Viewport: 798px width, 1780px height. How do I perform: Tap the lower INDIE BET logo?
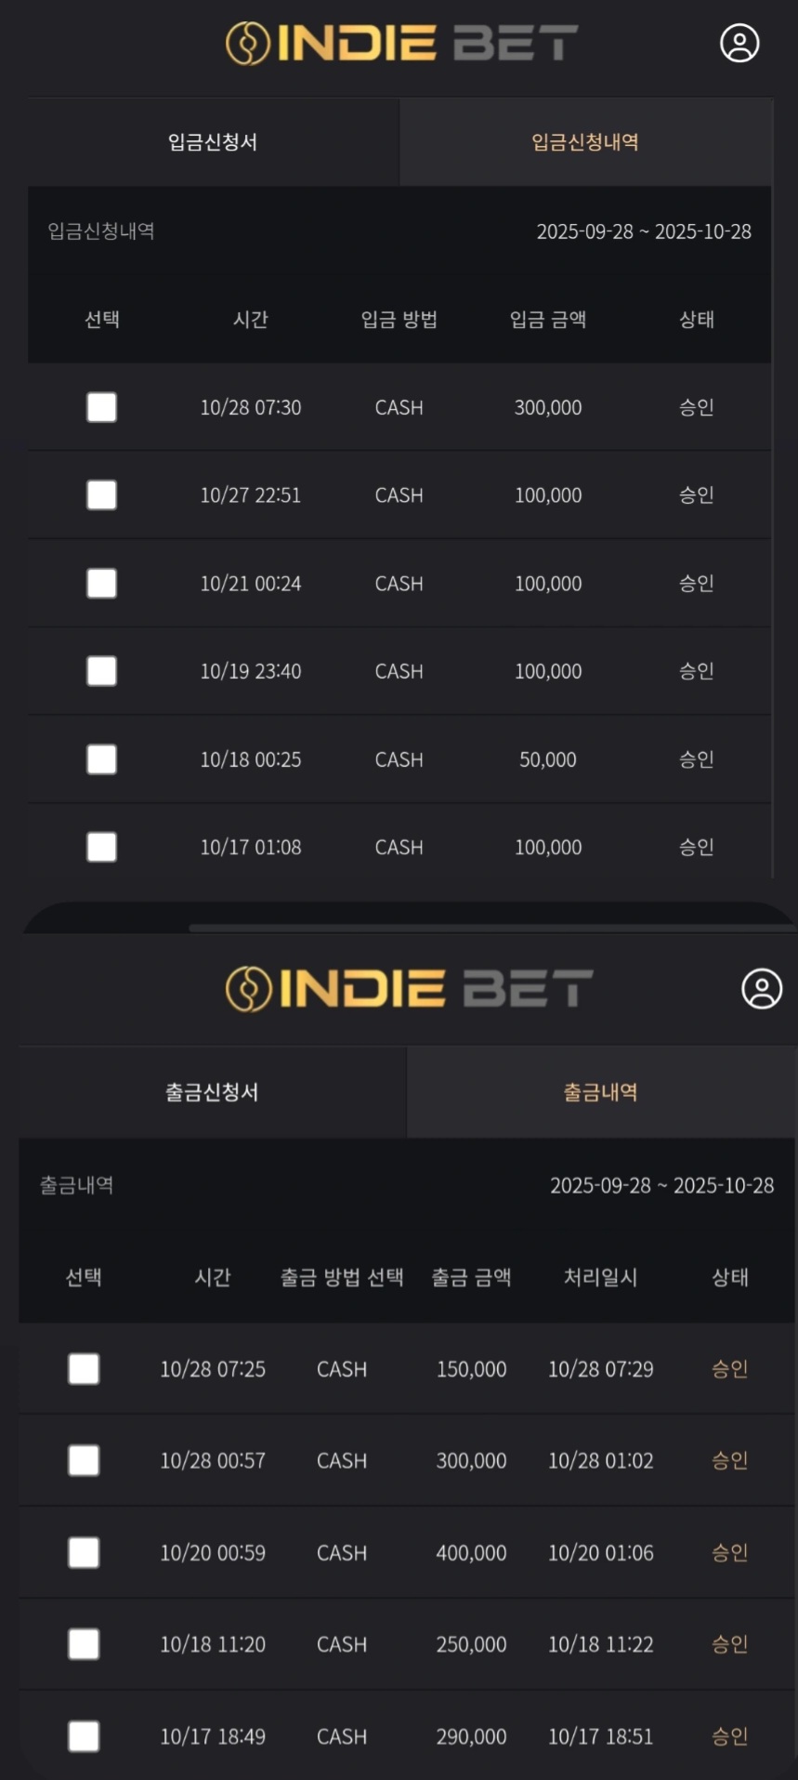coord(409,989)
